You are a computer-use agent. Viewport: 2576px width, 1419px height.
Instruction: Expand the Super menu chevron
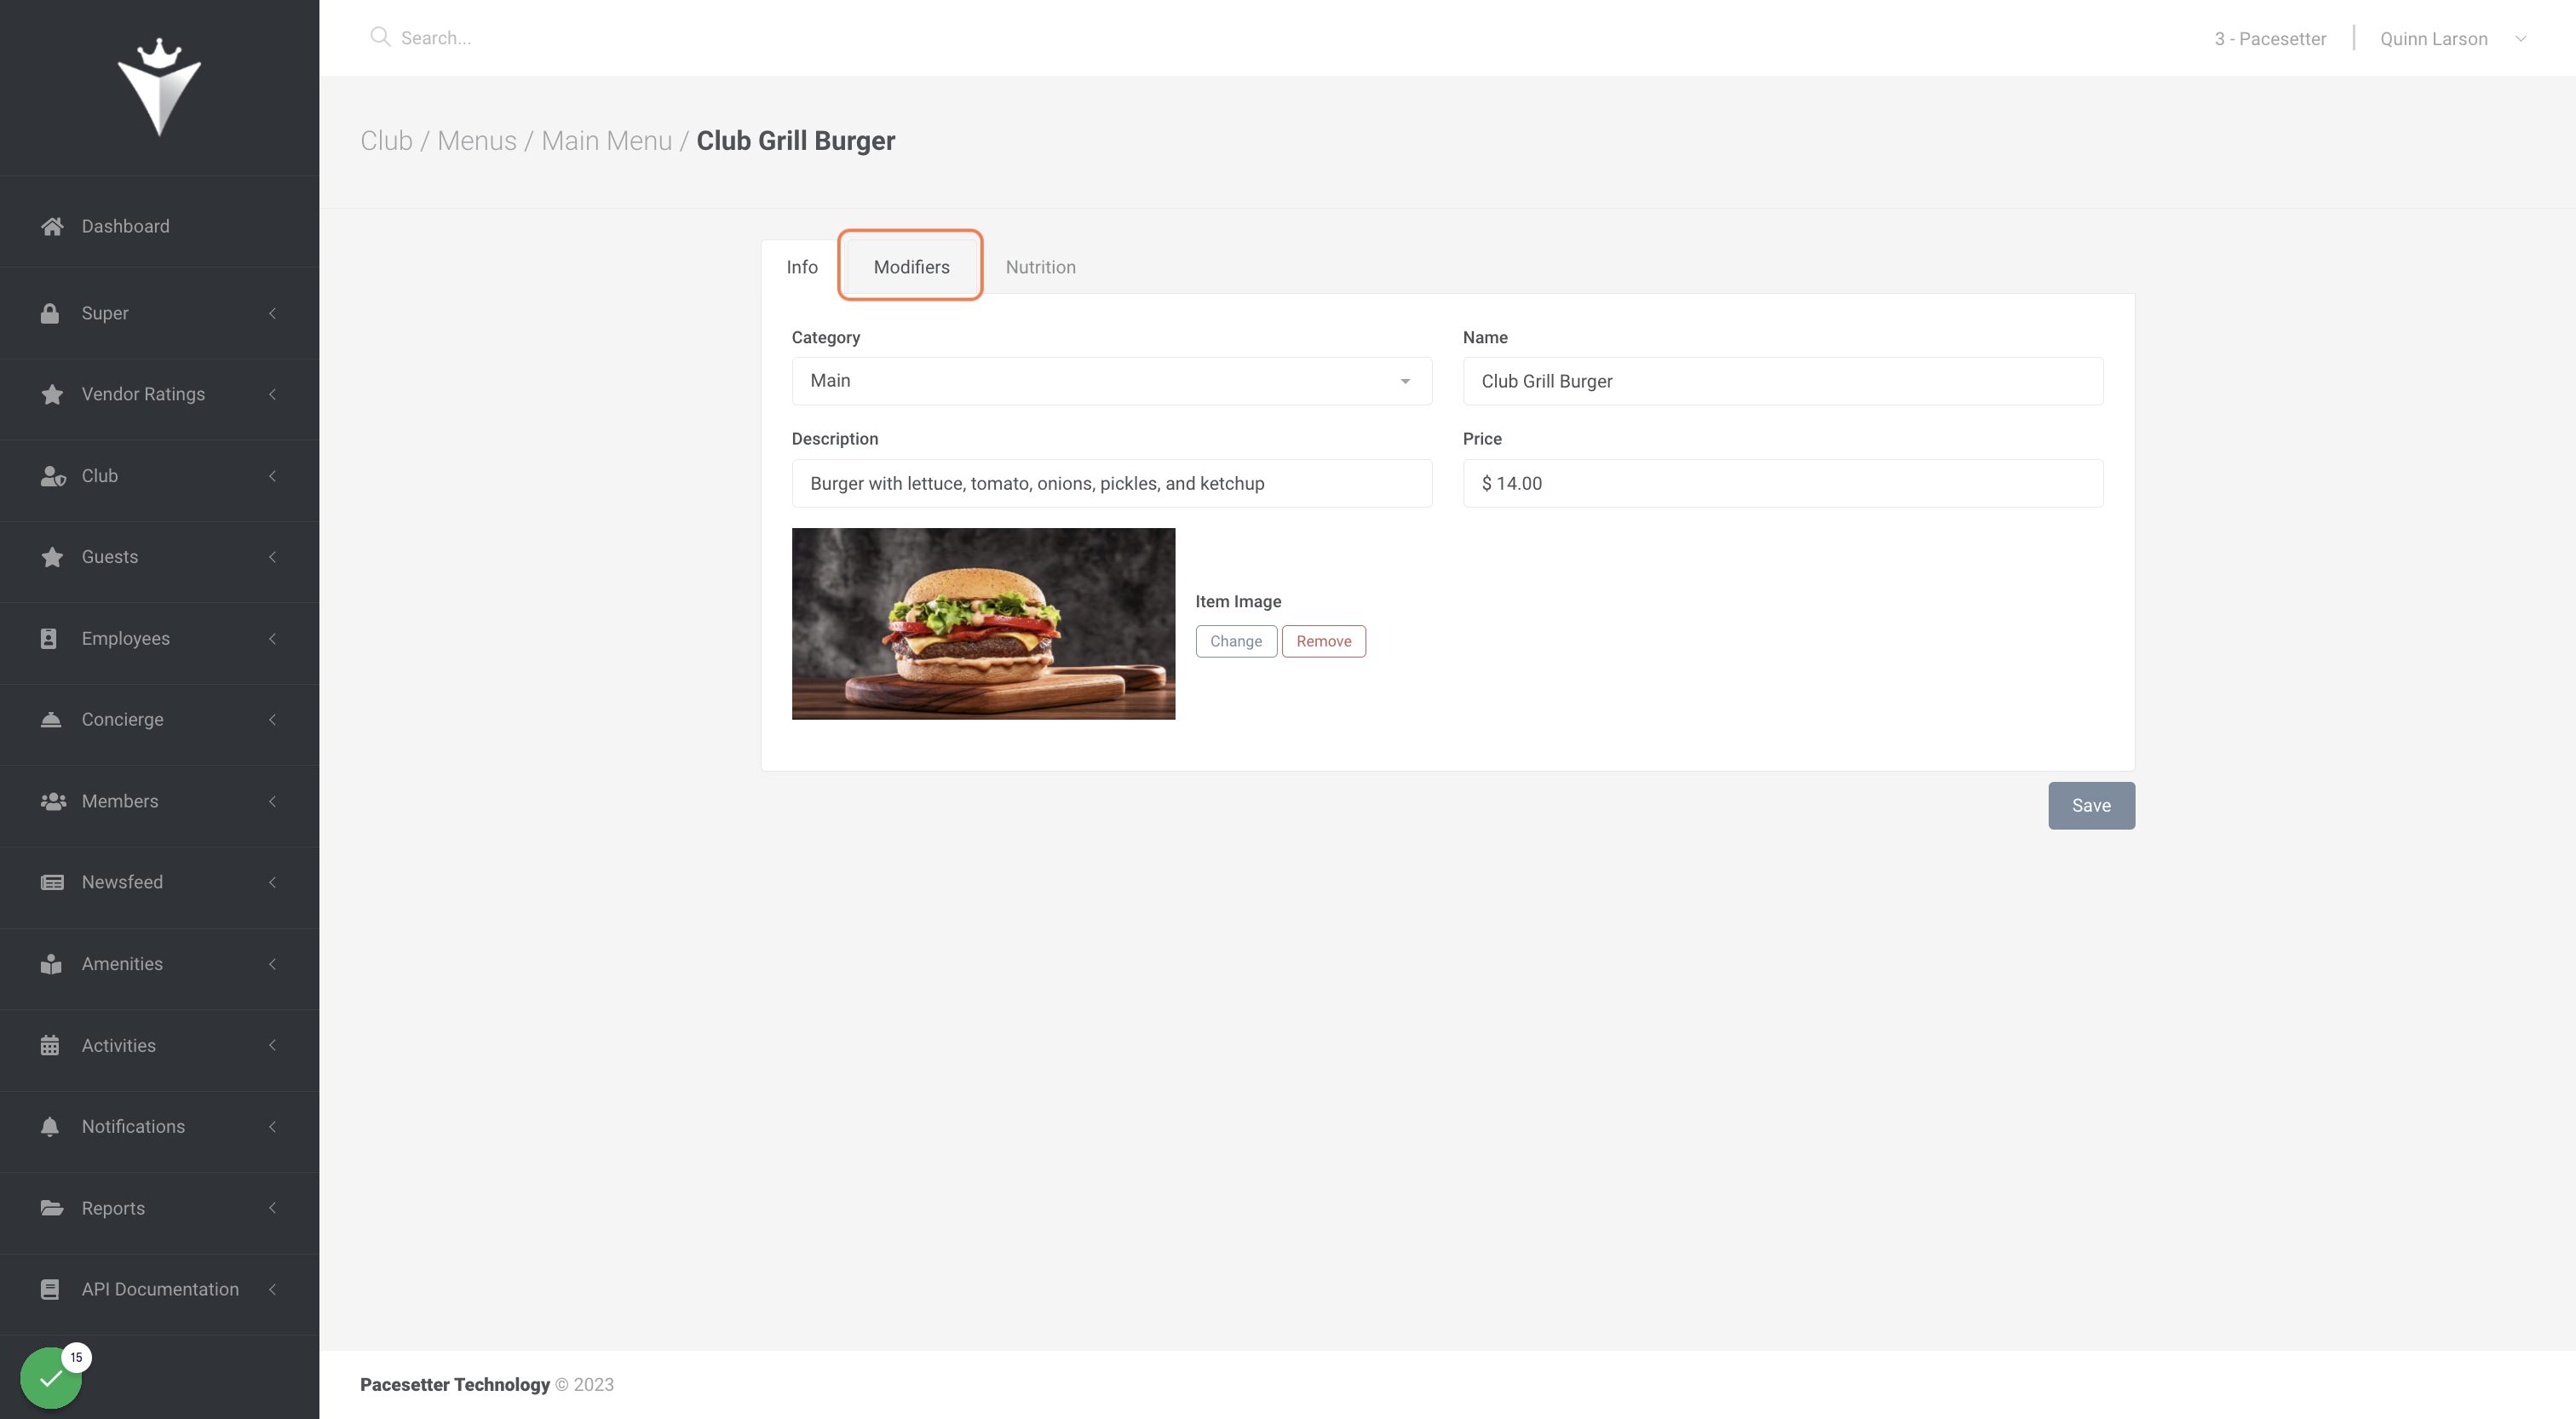[x=272, y=313]
